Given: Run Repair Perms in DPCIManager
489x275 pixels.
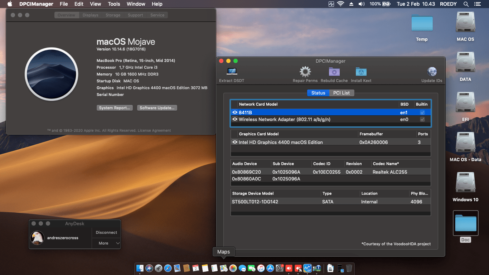Looking at the screenshot, I should pyautogui.click(x=305, y=73).
